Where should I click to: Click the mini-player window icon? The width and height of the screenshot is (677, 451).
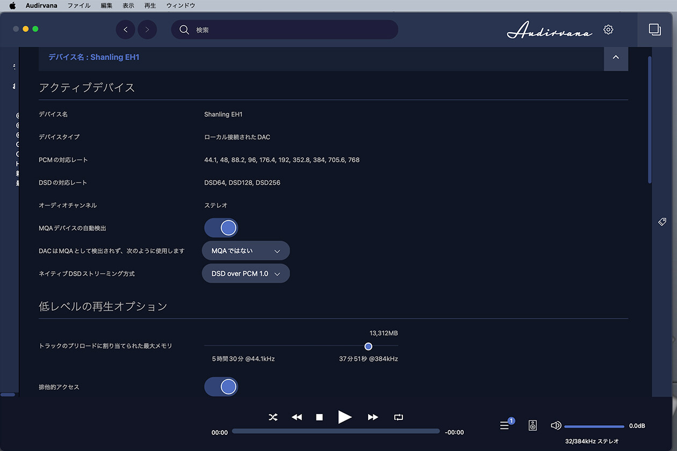pyautogui.click(x=654, y=30)
